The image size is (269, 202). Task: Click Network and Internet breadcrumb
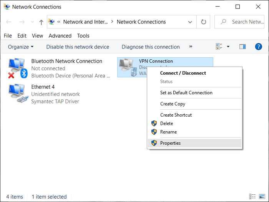(85, 22)
